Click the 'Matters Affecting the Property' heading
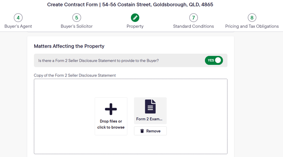Image resolution: width=283 pixels, height=157 pixels. pyautogui.click(x=69, y=46)
